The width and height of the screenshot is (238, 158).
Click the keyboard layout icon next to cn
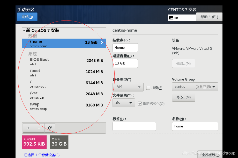click(x=171, y=18)
